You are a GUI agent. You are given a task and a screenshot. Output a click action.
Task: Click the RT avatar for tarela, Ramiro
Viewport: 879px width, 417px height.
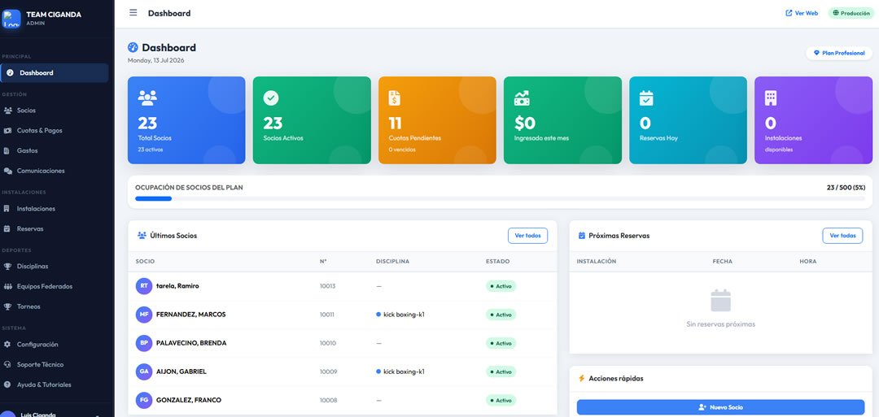[x=144, y=286]
